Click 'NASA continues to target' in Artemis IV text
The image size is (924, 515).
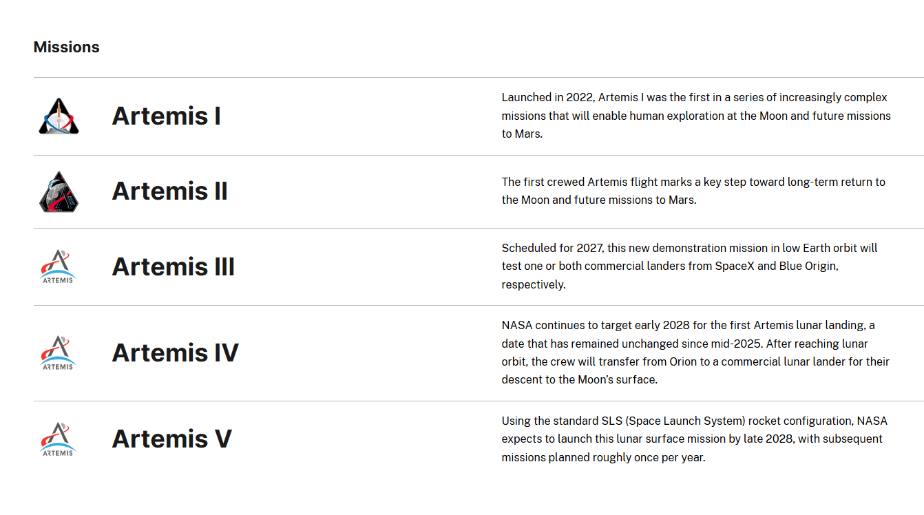click(x=565, y=325)
